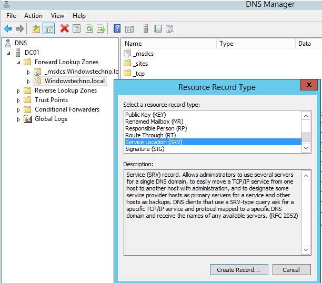Click Description box scroll up arrow
The image size is (322, 283).
tap(306, 175)
